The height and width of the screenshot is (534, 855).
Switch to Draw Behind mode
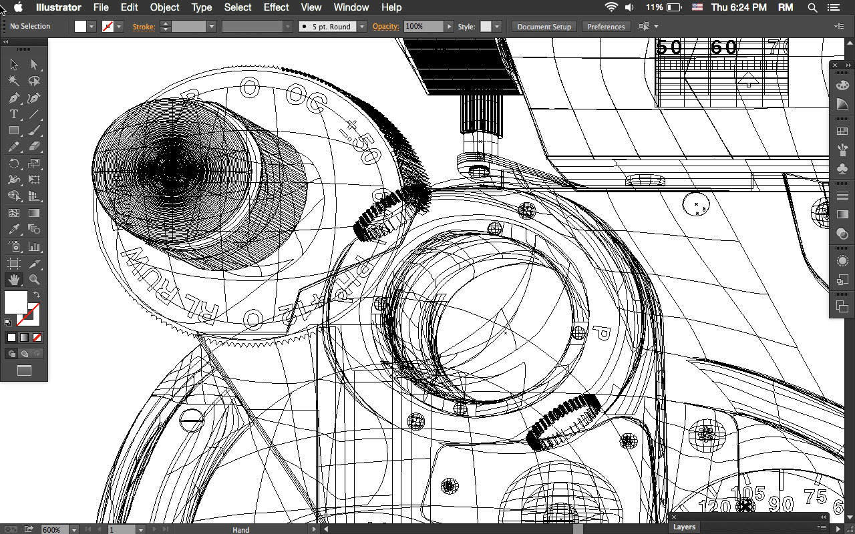[x=25, y=354]
